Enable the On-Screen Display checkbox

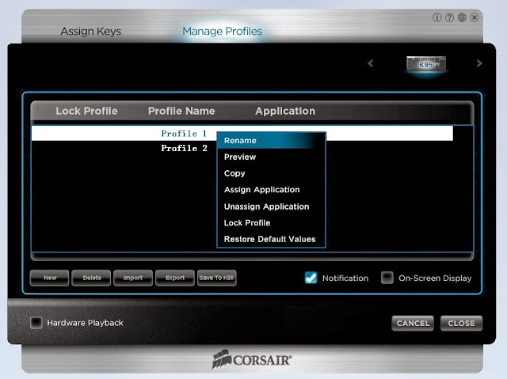387,278
